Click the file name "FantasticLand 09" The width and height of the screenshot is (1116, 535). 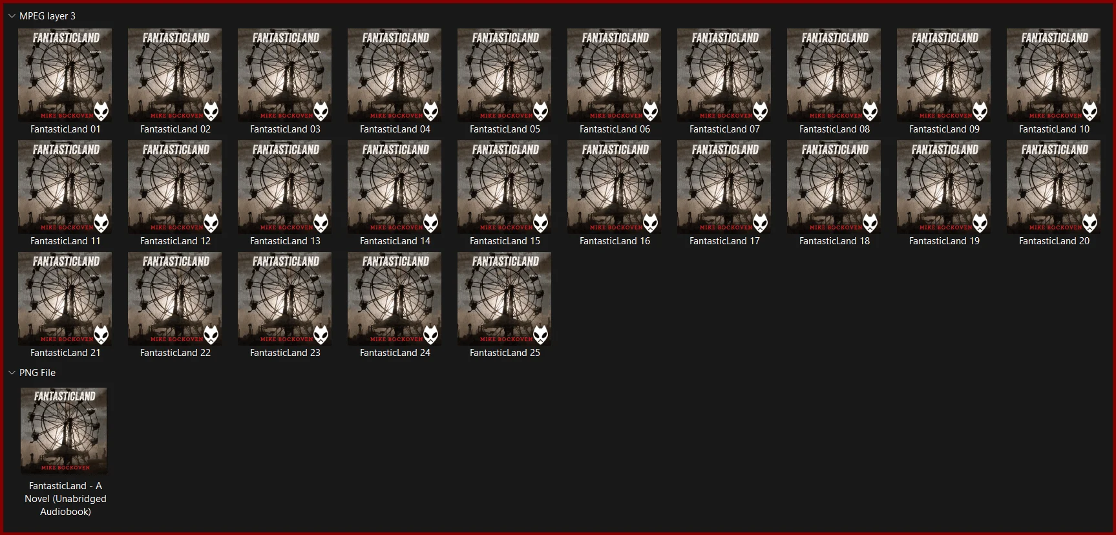pos(944,129)
